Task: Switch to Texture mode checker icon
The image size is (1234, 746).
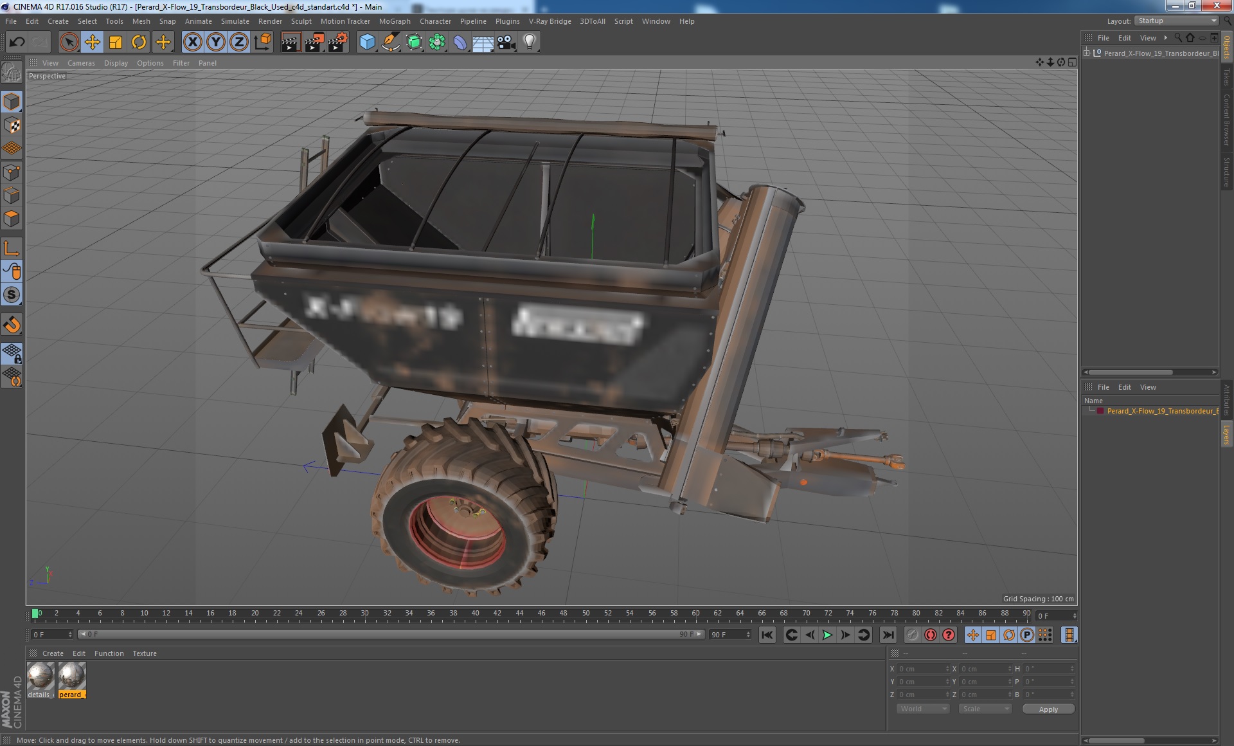Action: (12, 125)
